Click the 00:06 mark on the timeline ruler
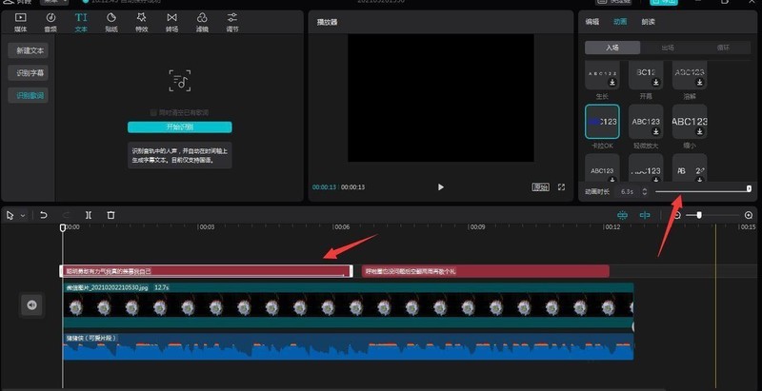 (342, 227)
